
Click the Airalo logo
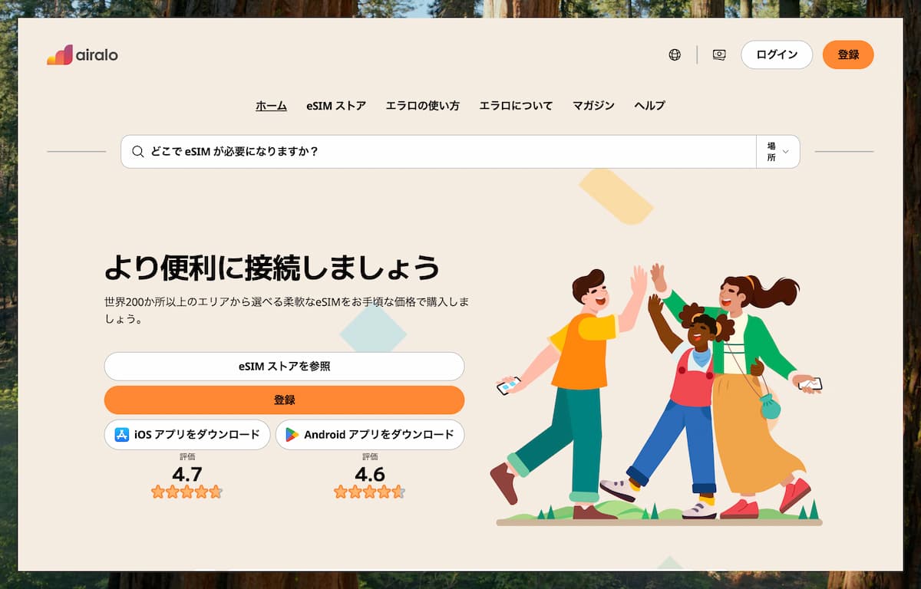pyautogui.click(x=82, y=55)
